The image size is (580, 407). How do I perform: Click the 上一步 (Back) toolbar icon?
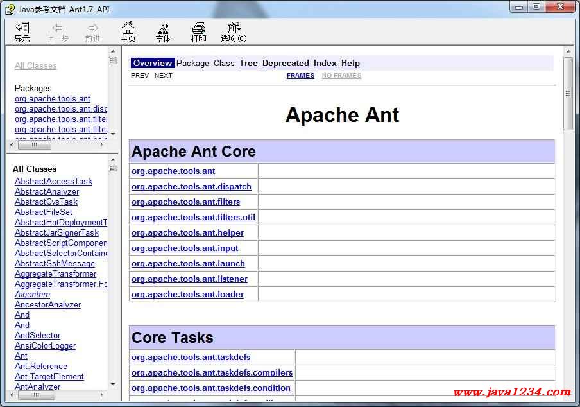pyautogui.click(x=57, y=33)
